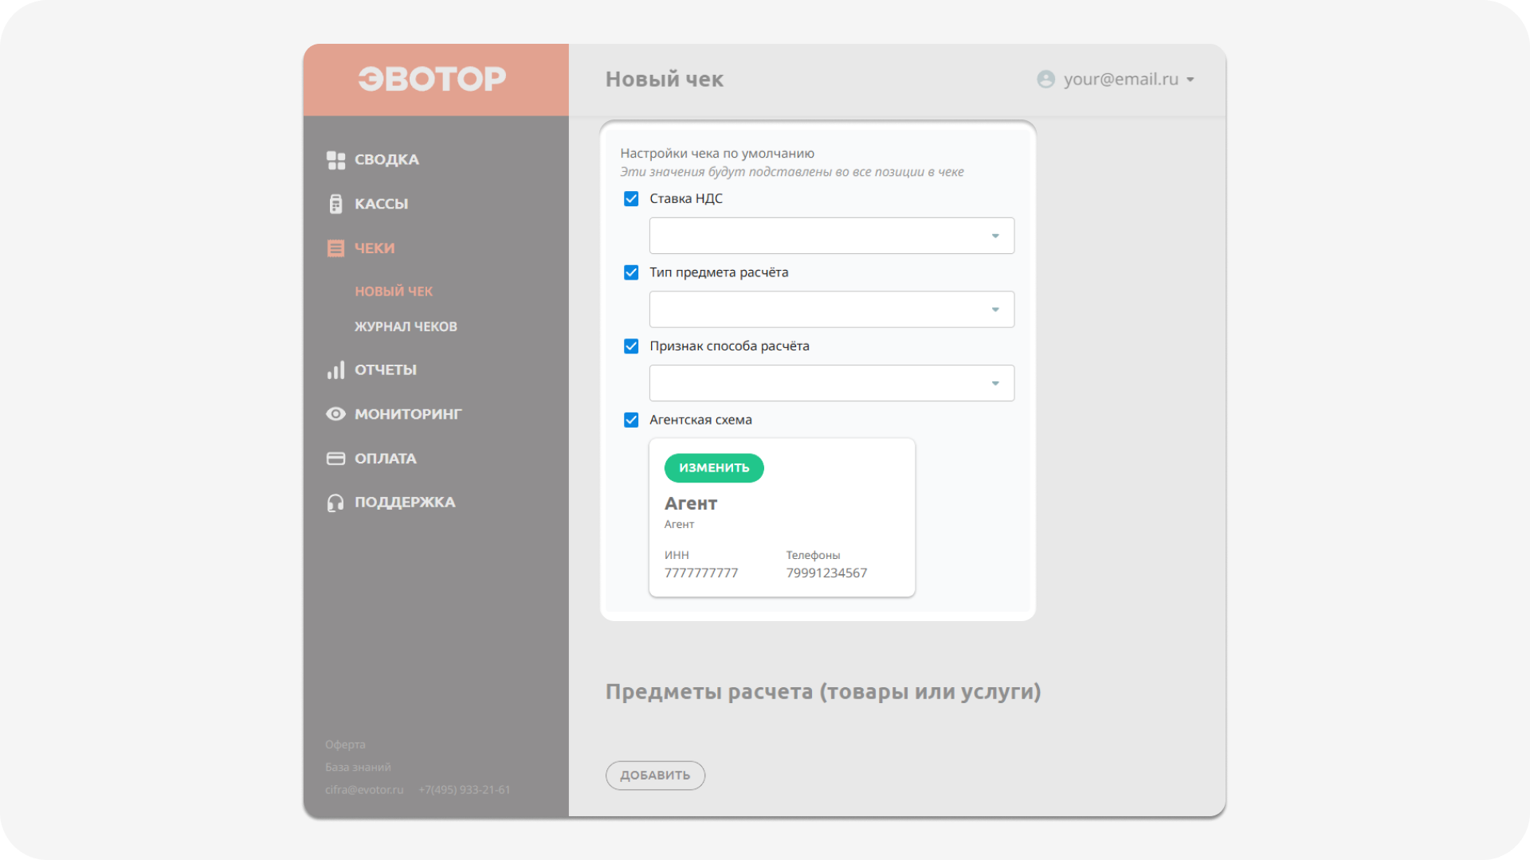This screenshot has width=1530, height=860.
Task: Click the Новый чек page heading
Action: tap(665, 80)
